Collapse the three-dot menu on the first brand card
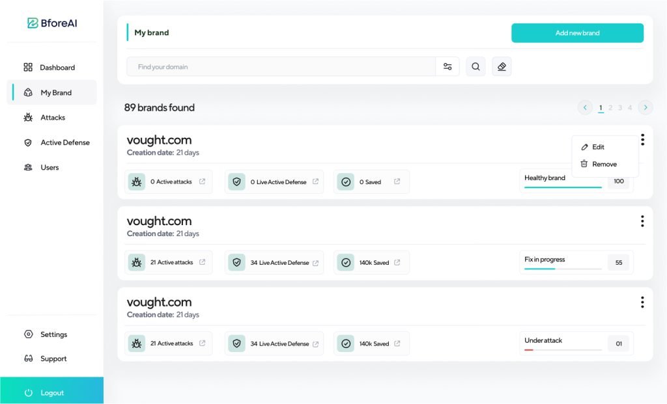 642,140
